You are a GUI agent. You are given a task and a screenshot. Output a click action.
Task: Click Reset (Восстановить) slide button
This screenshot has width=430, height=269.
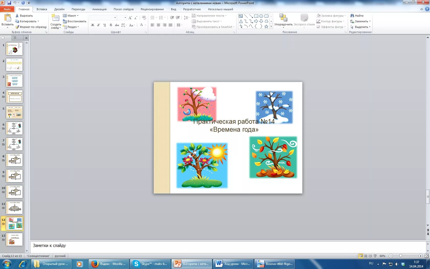(74, 21)
